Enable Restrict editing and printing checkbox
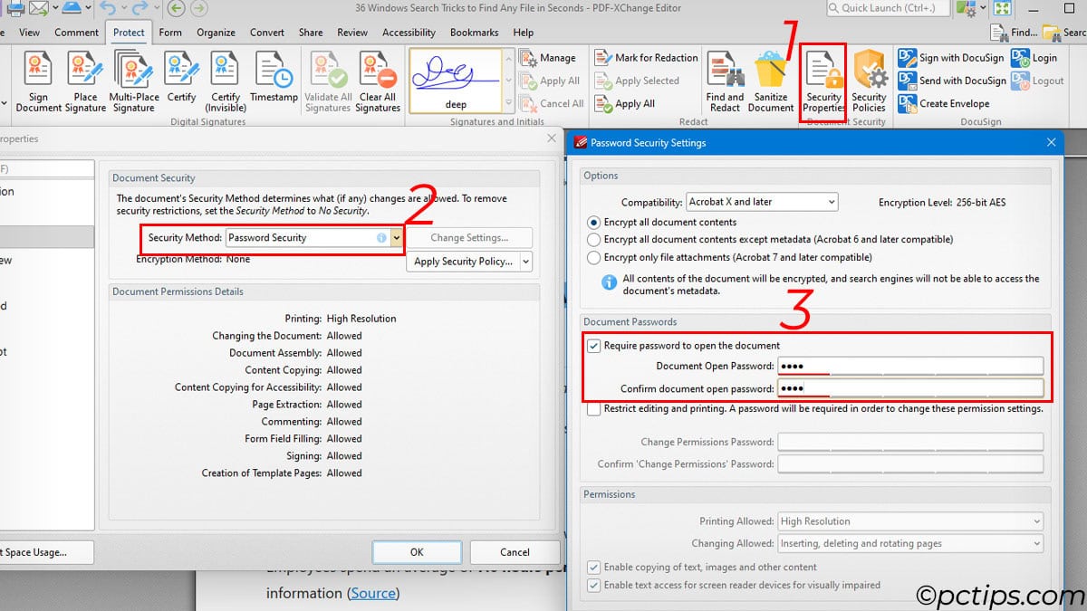This screenshot has height=611, width=1087. pyautogui.click(x=594, y=408)
